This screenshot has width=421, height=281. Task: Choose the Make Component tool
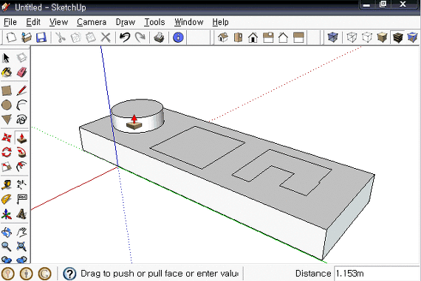[x=21, y=58]
